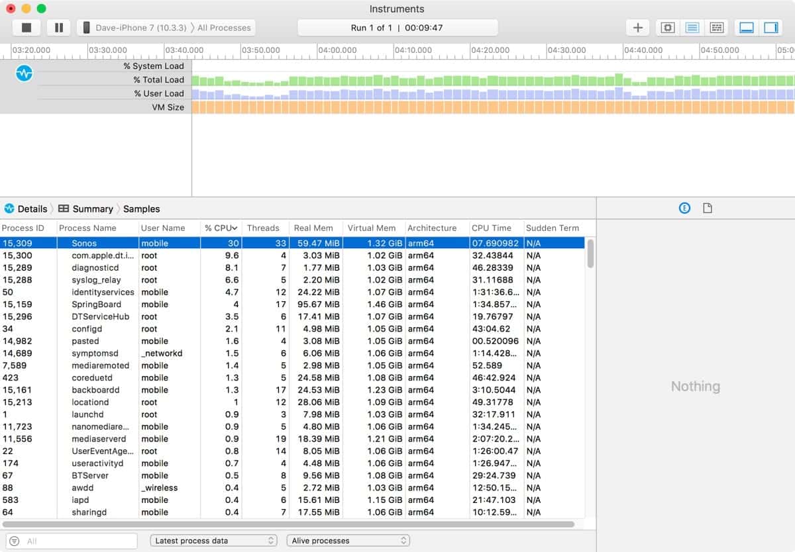Sort by the Real Mem column header

(x=313, y=228)
